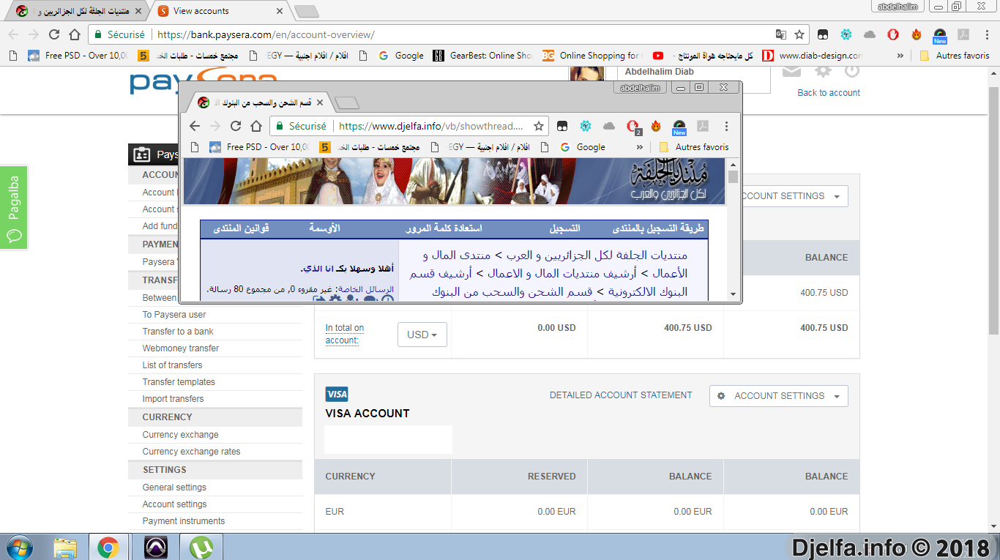
Task: Bookmark the Paysera page with the star
Action: pos(799,34)
